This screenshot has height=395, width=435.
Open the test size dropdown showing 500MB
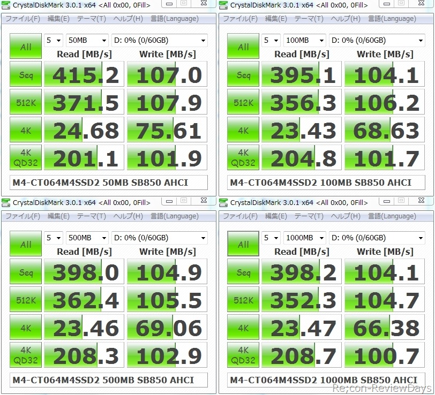click(x=87, y=238)
